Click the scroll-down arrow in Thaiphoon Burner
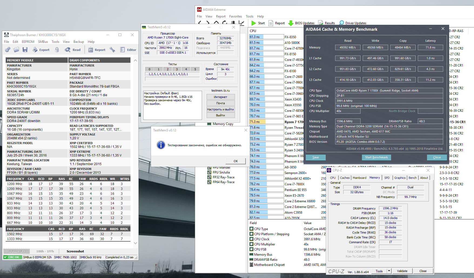 (135, 243)
